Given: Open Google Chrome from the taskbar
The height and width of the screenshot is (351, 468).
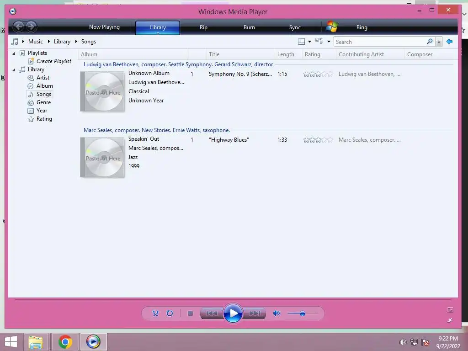Looking at the screenshot, I should pos(65,342).
